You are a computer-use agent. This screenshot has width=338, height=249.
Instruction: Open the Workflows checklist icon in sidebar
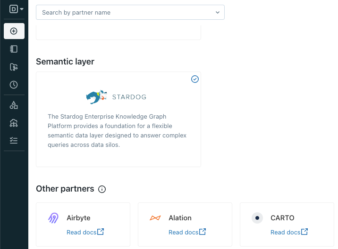(14, 140)
